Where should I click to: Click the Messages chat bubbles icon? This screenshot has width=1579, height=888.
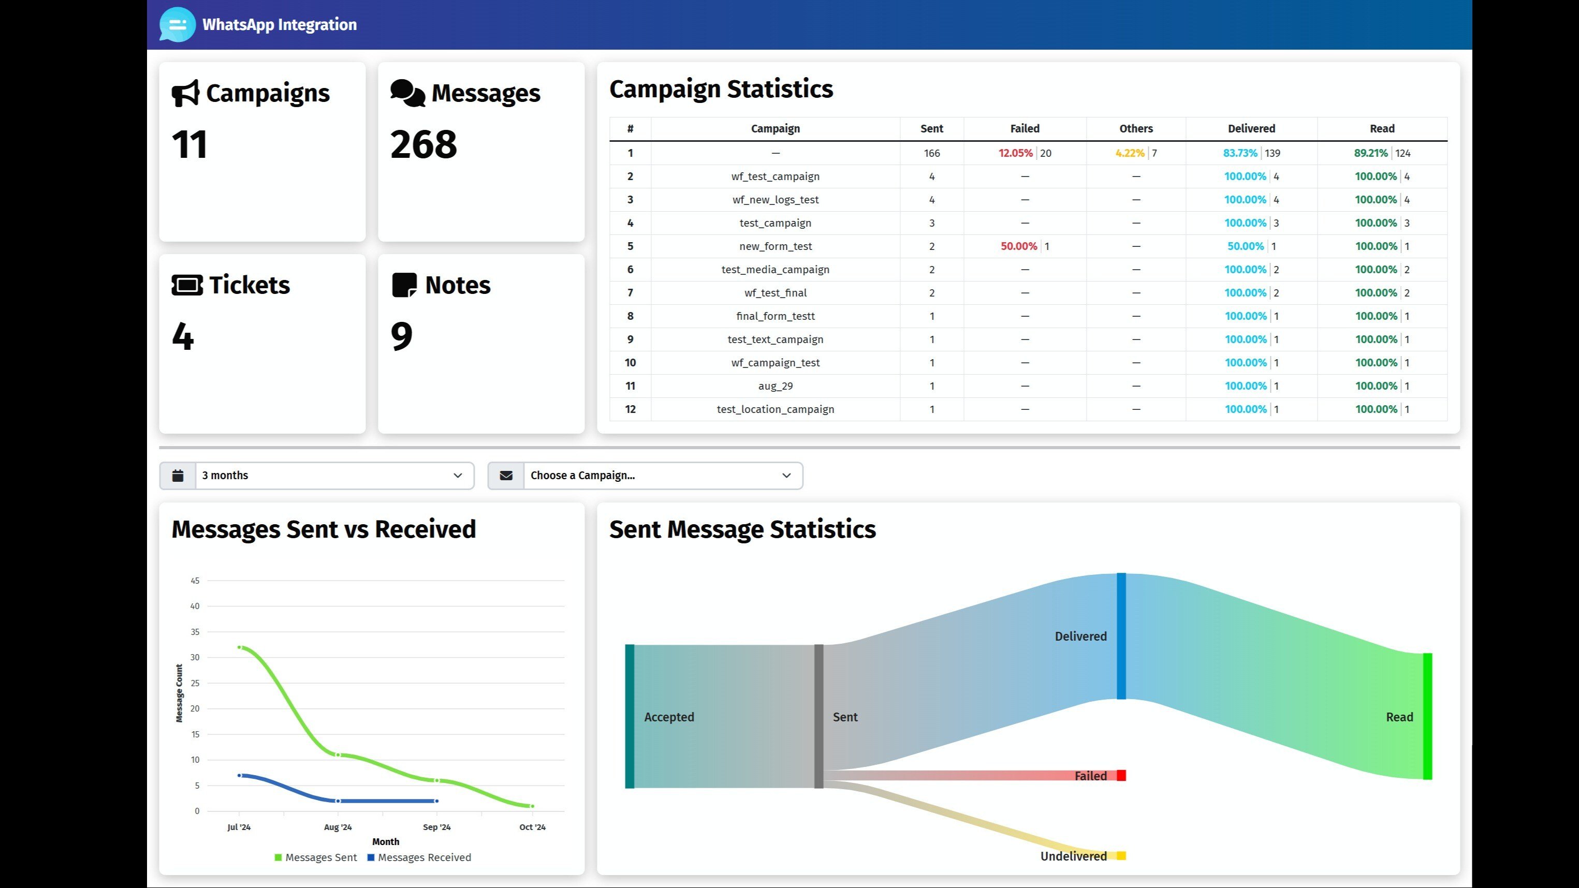407,93
